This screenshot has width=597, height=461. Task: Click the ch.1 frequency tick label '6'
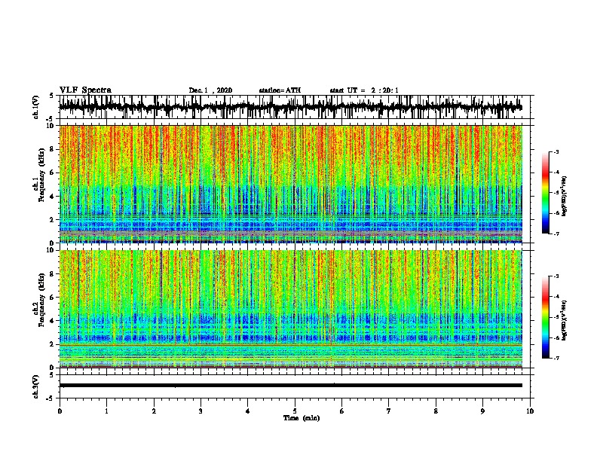coord(53,172)
